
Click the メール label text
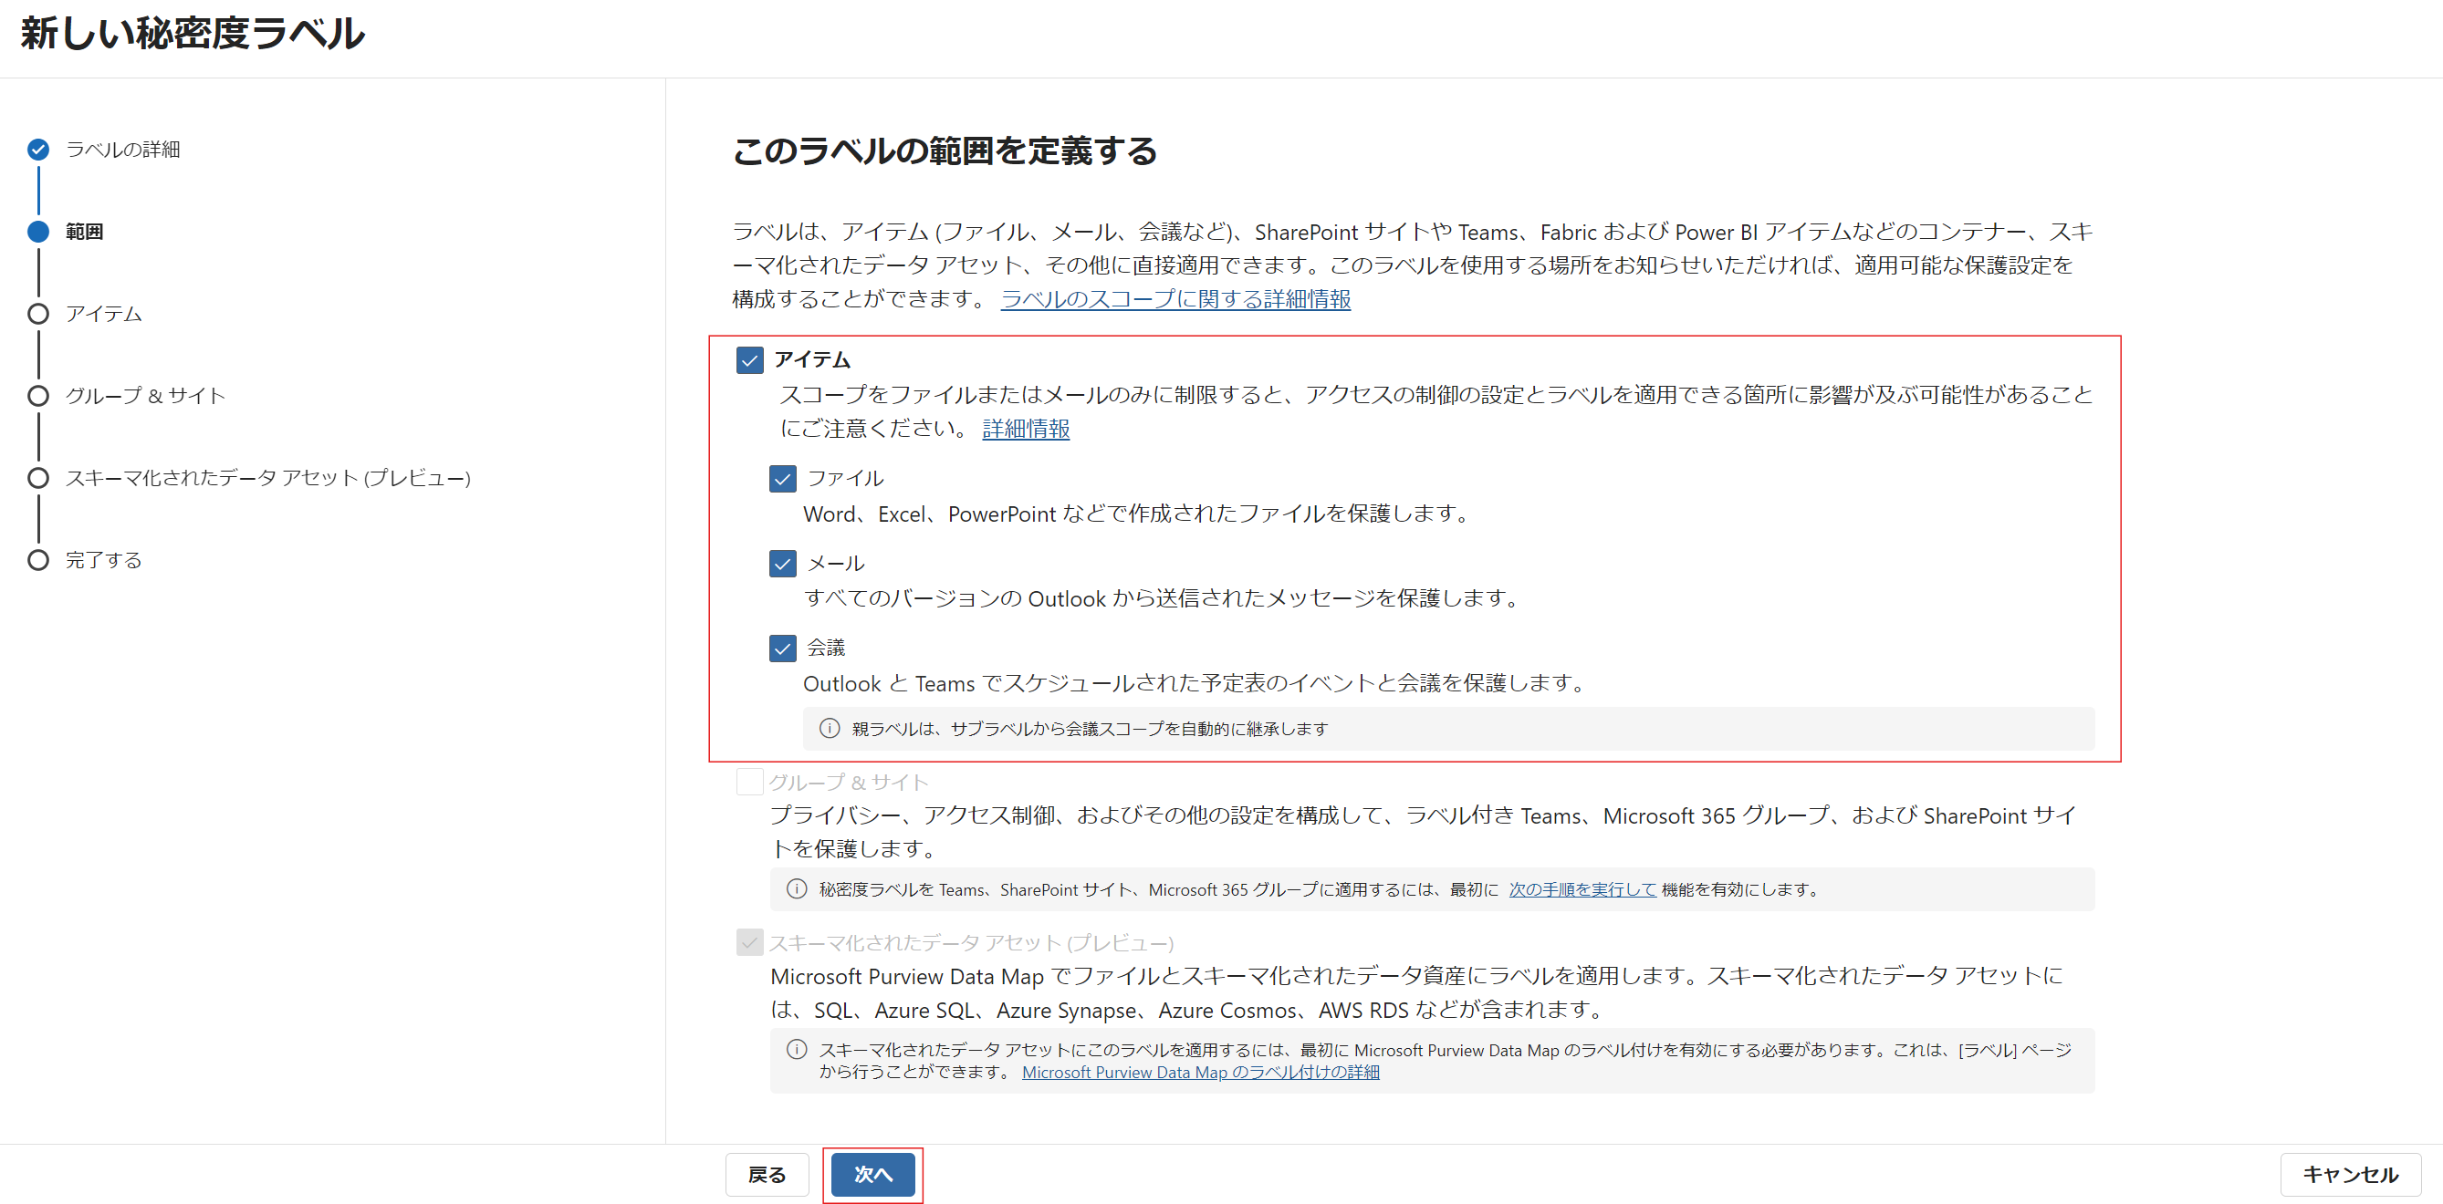click(836, 563)
